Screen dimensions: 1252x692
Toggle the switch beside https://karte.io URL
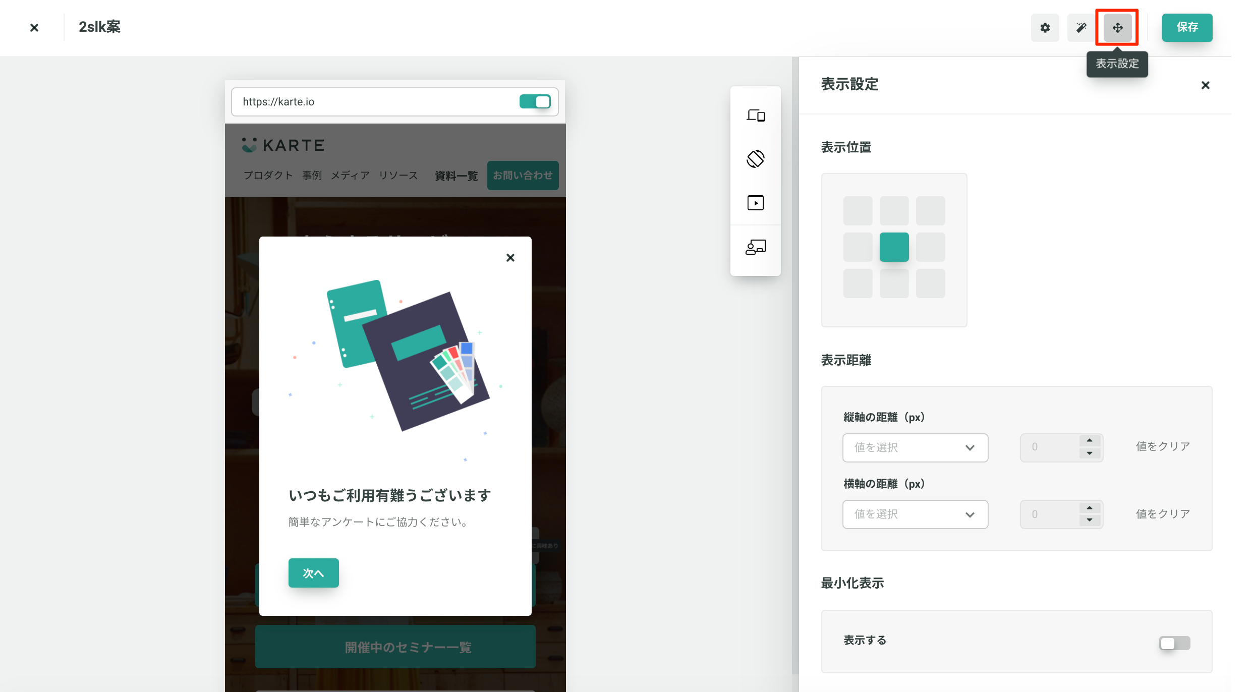tap(535, 102)
